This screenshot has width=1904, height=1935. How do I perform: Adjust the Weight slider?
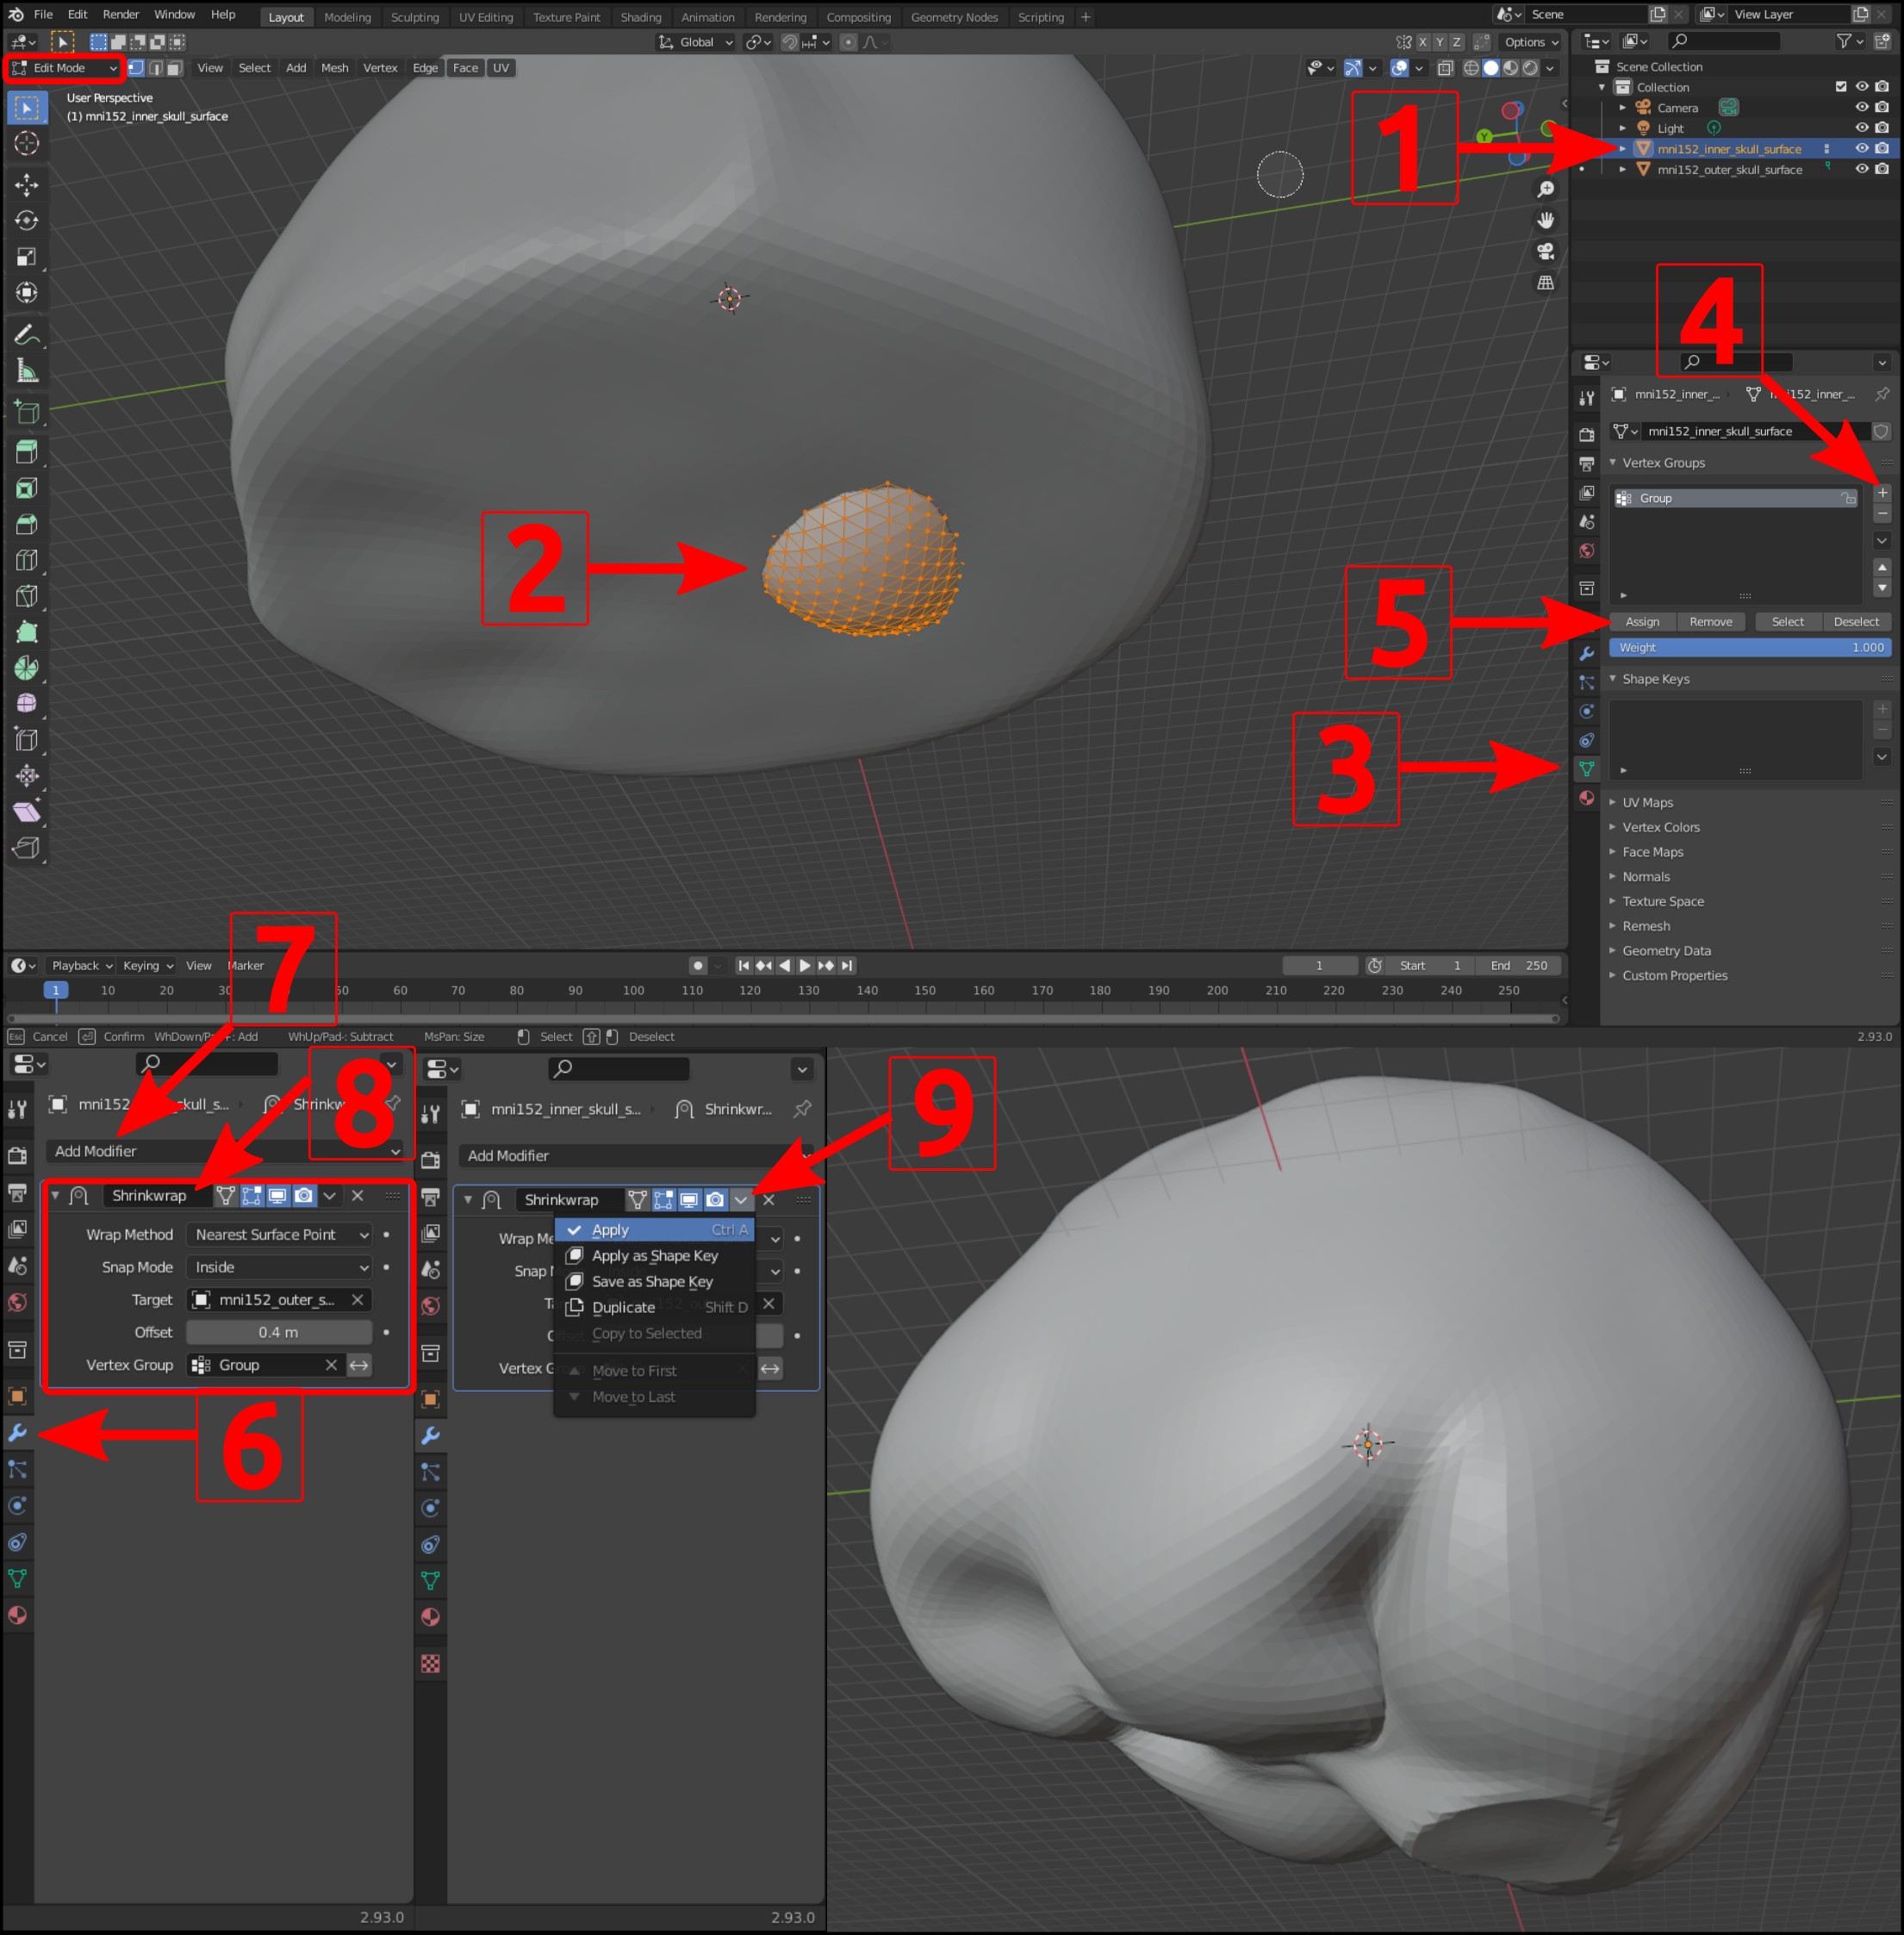(1749, 647)
